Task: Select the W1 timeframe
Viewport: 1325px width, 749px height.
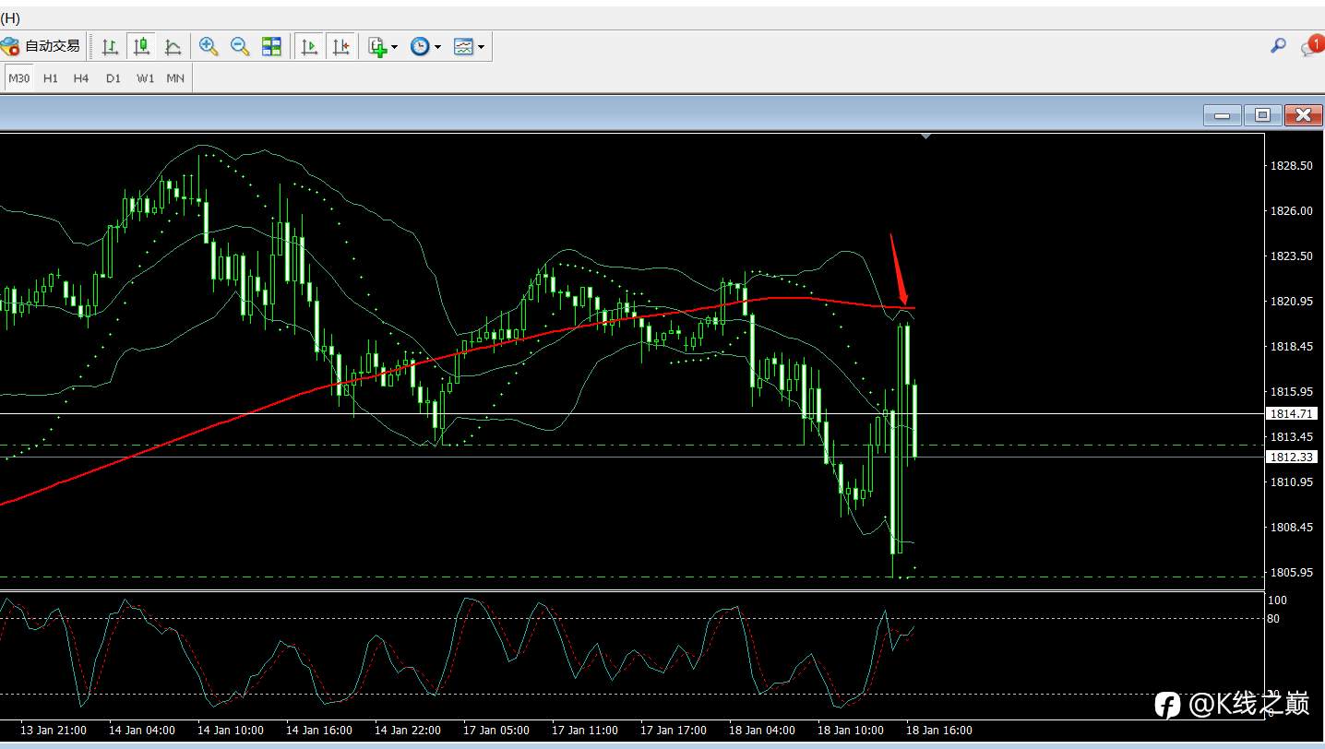Action: (145, 78)
